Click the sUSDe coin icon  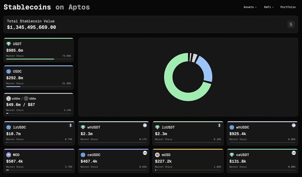9,99
